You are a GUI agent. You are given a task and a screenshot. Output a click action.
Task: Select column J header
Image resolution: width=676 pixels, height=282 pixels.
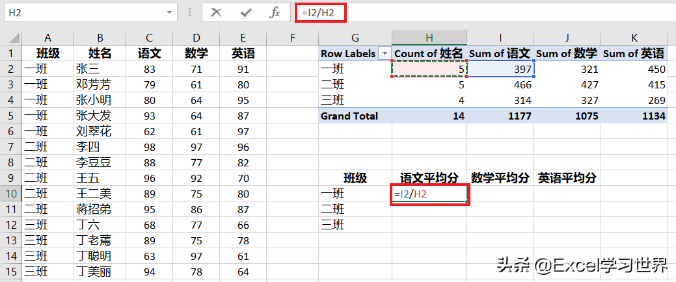[567, 38]
